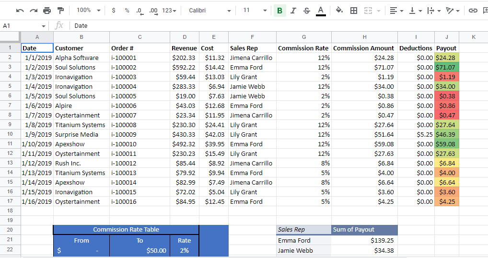Insert link using chain icon
This screenshot has height=258, width=488.
pos(473,11)
